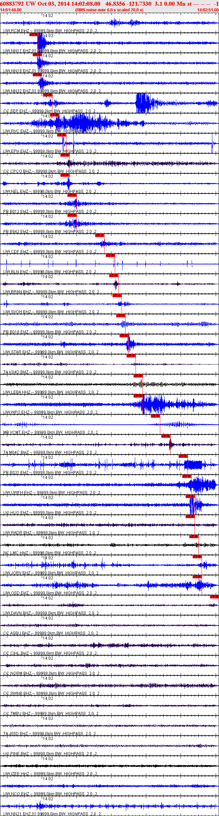
Task: Select the CC.SEP EHZ station label
Action: [15, 111]
